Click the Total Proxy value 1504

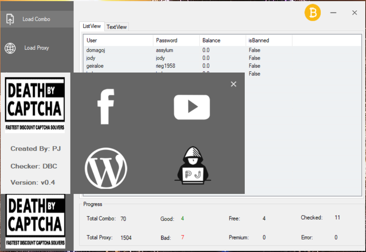pyautogui.click(x=126, y=238)
